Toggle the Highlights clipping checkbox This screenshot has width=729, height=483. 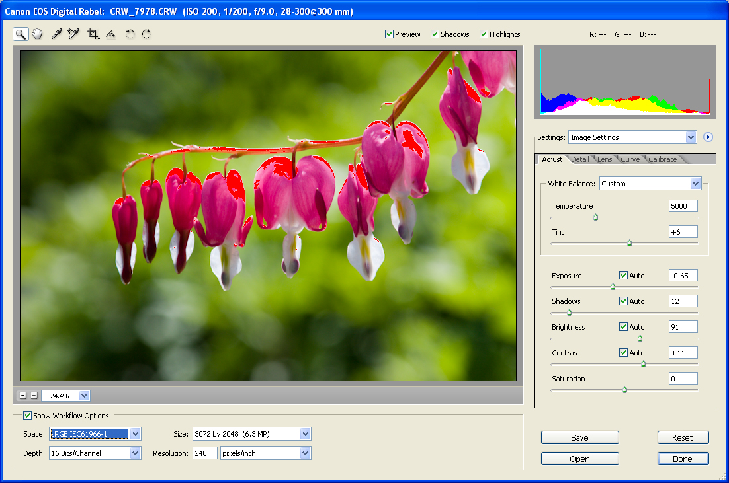point(484,34)
